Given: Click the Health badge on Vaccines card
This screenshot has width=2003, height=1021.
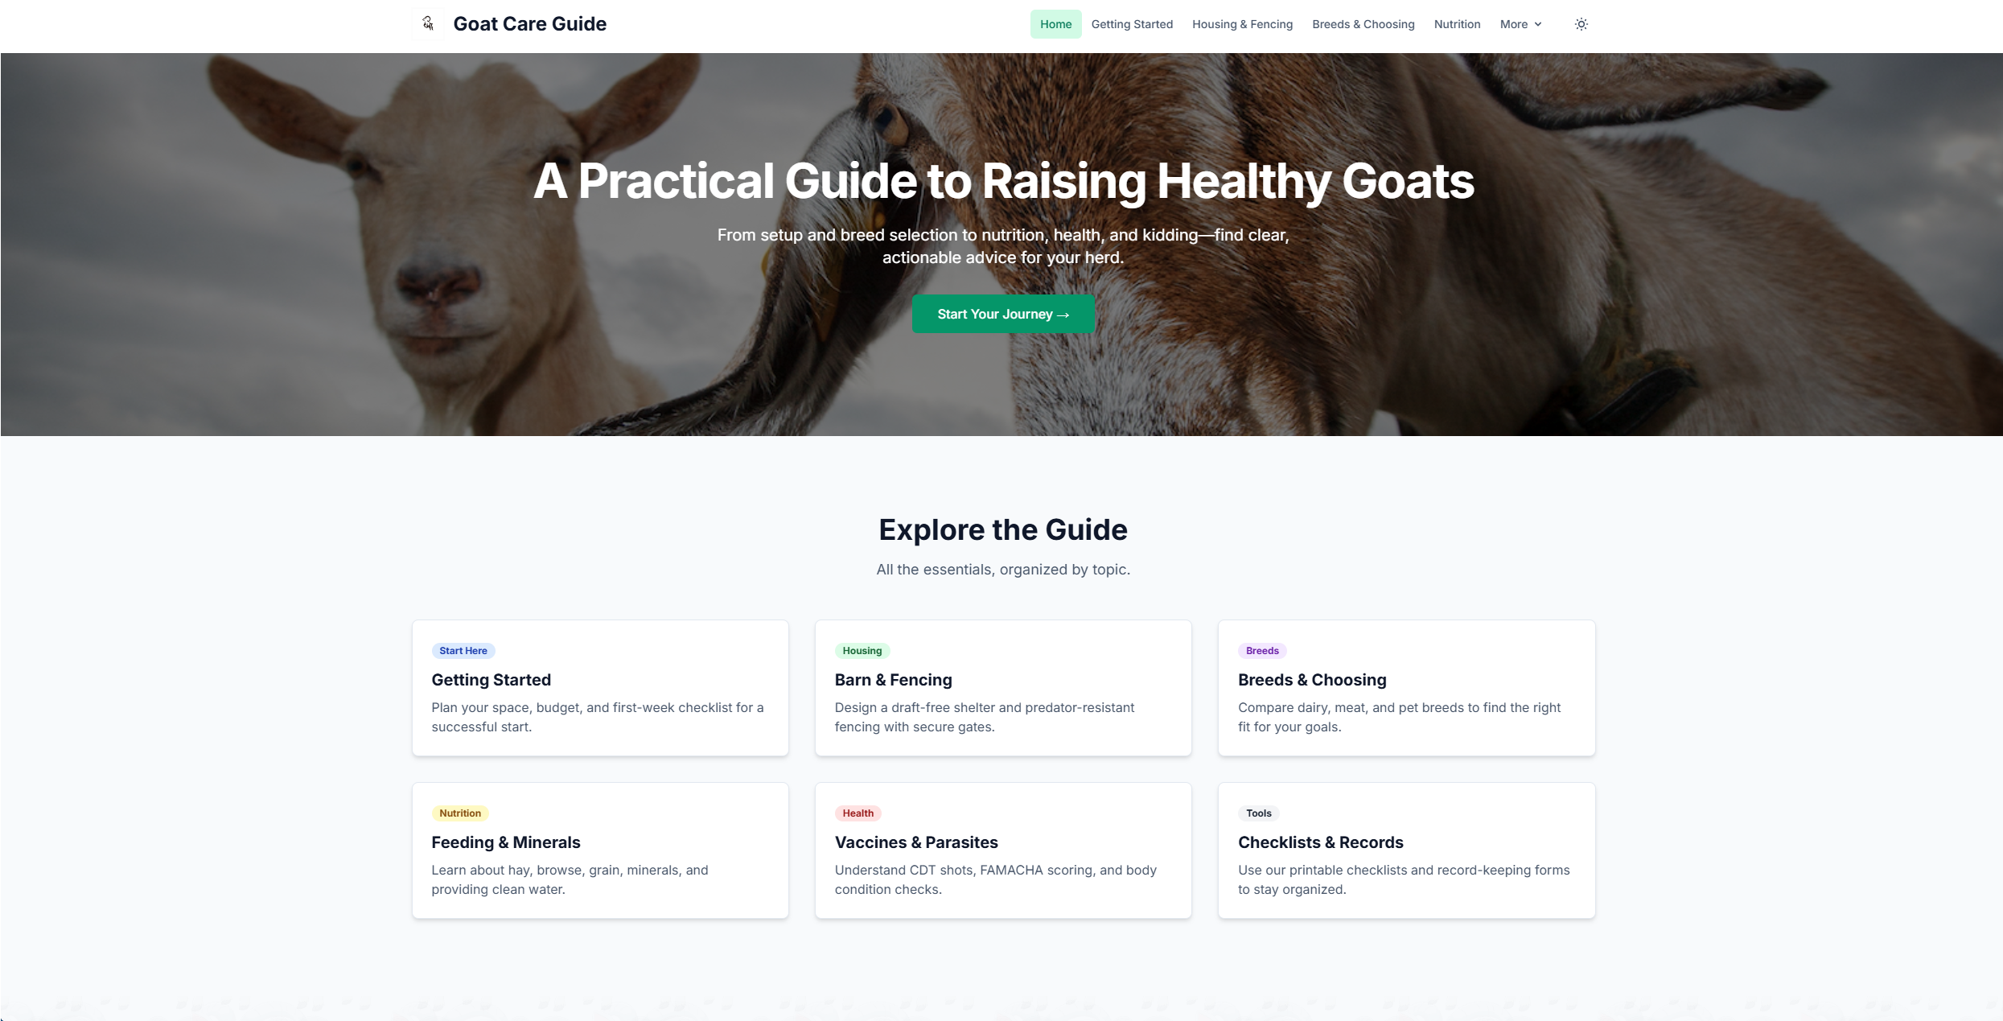Looking at the screenshot, I should (x=858, y=813).
